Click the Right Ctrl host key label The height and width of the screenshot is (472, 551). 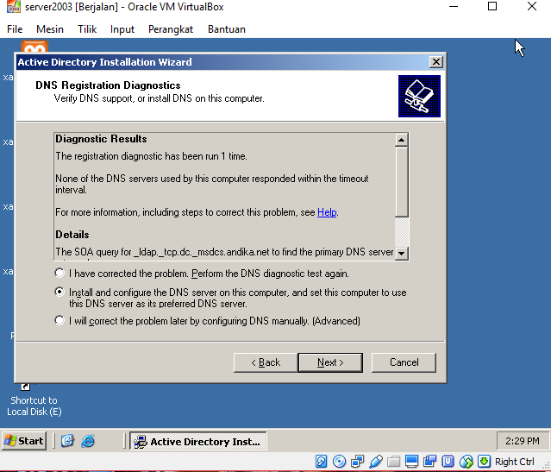pyautogui.click(x=515, y=462)
